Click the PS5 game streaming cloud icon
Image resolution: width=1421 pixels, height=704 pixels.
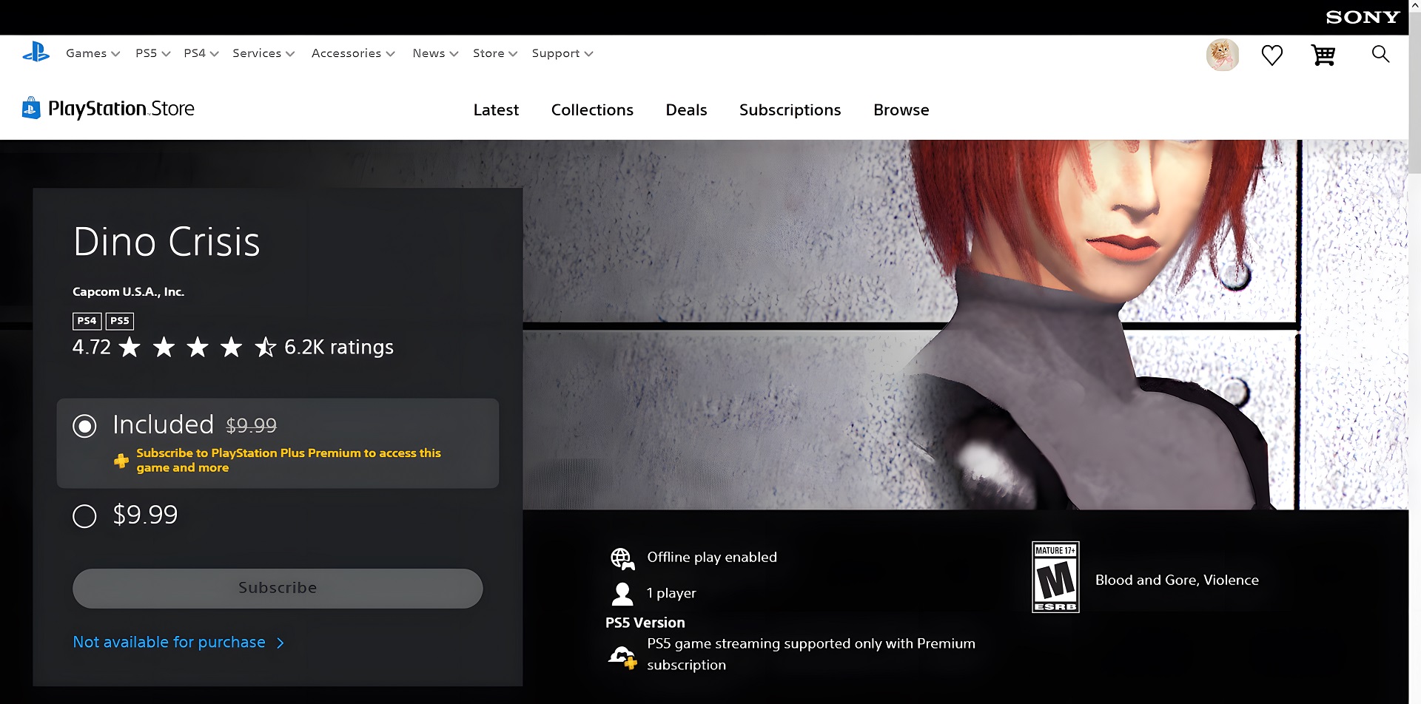(622, 657)
